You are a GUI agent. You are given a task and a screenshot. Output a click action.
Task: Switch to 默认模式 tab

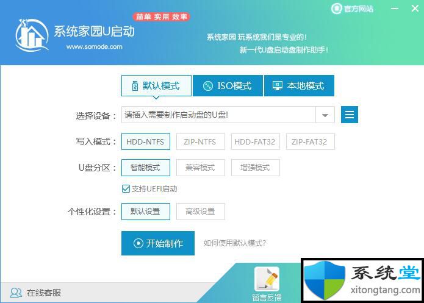156,86
